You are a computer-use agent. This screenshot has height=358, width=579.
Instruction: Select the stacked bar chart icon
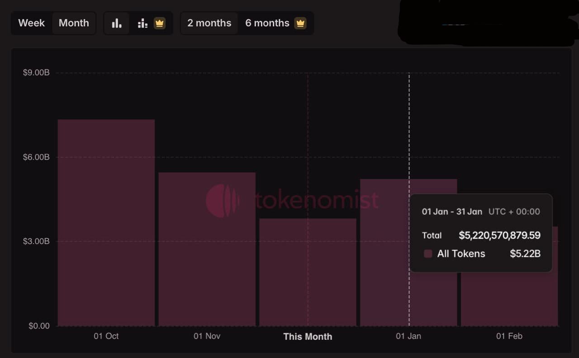[142, 23]
